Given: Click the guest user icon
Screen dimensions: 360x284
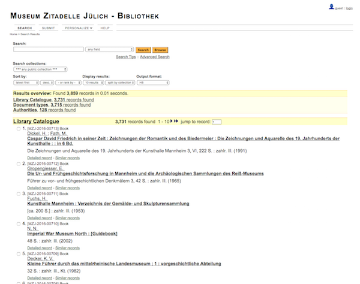Looking at the screenshot, I should pyautogui.click(x=332, y=7).
